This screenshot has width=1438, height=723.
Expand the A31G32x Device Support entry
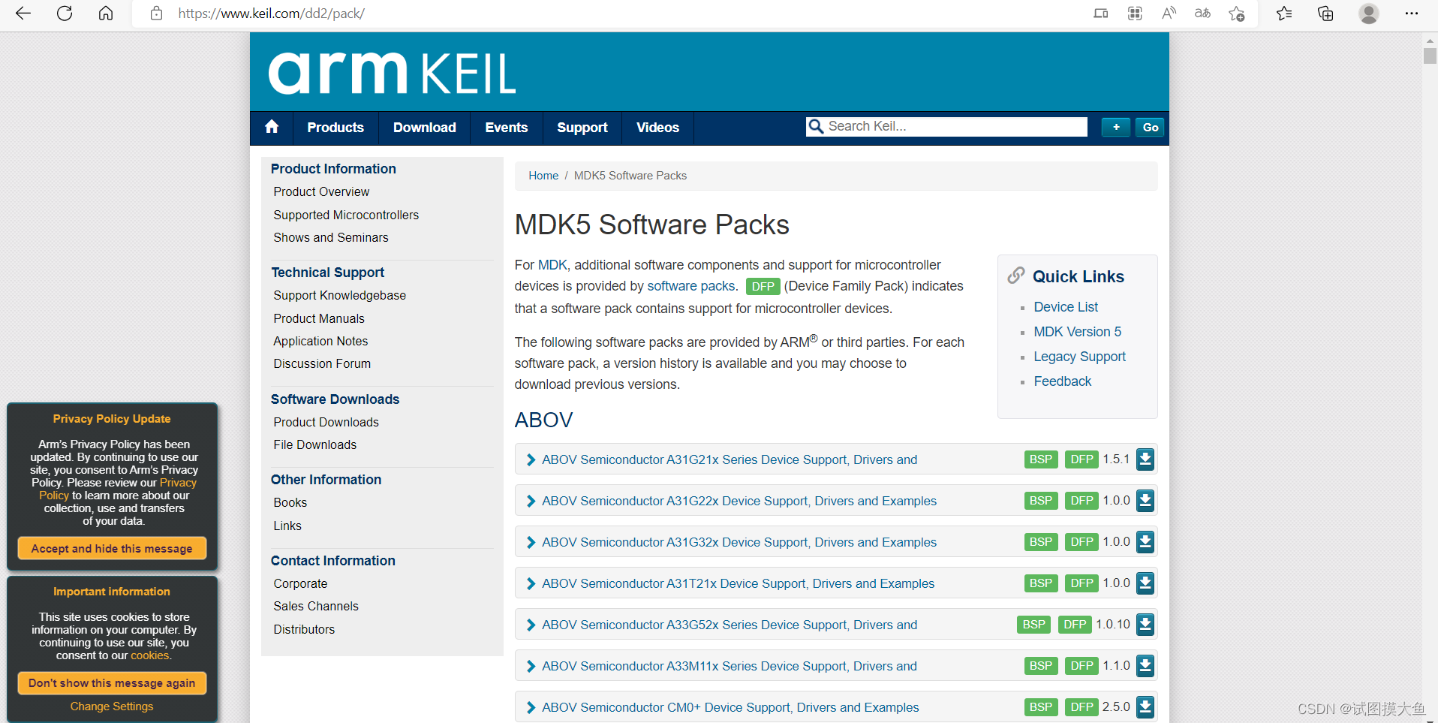(x=531, y=542)
